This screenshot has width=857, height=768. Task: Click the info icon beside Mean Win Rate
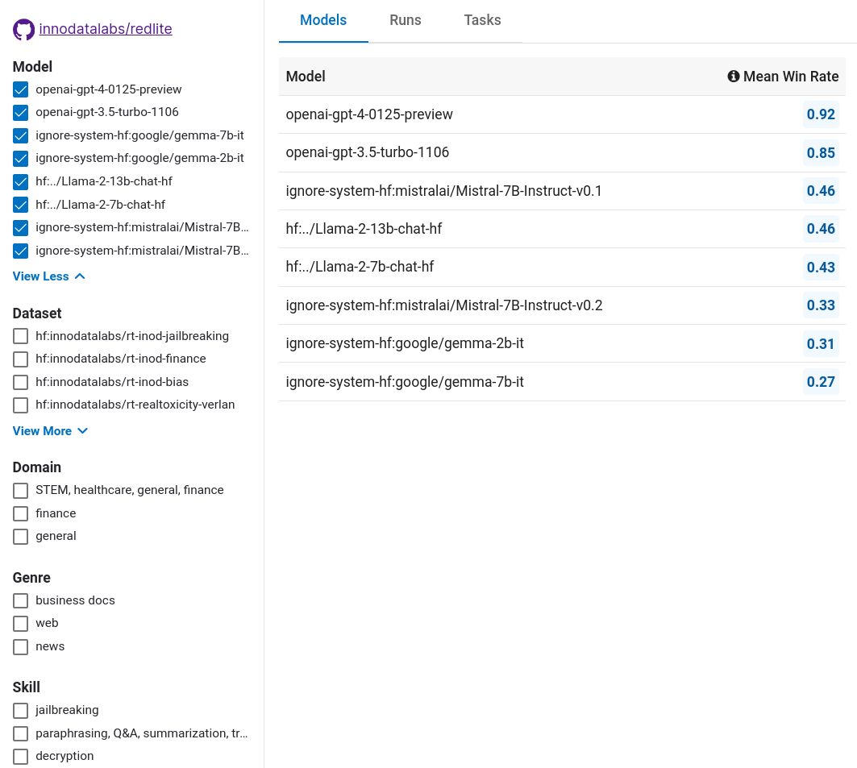coord(733,77)
